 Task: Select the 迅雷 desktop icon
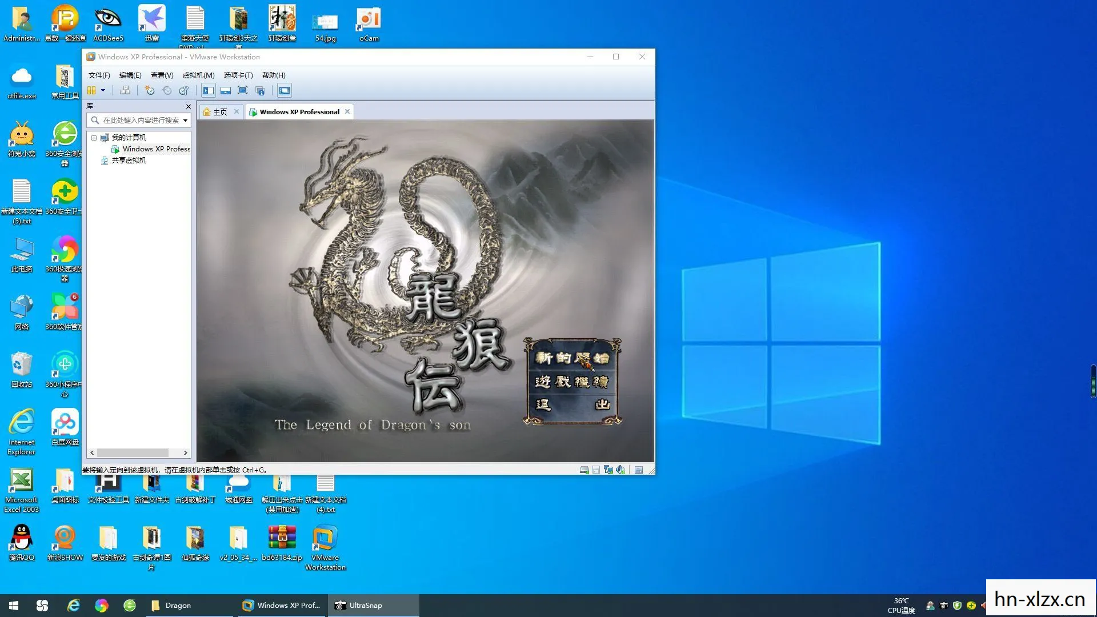point(151,24)
